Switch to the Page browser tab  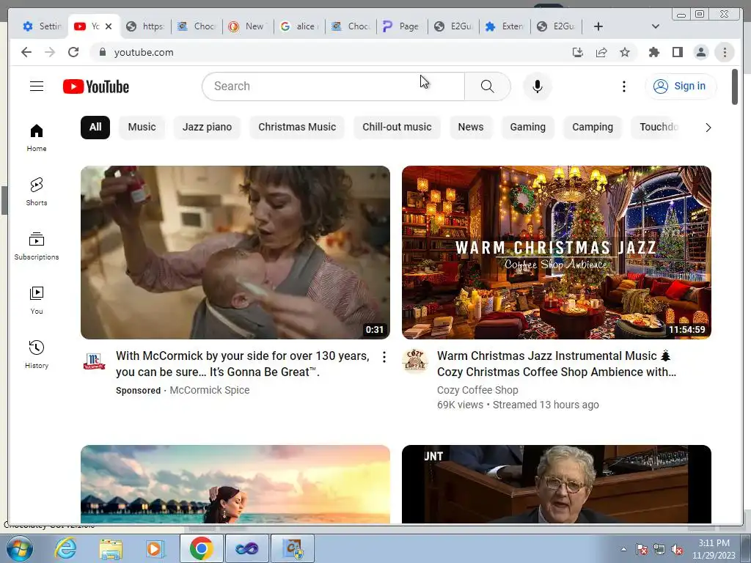point(403,26)
